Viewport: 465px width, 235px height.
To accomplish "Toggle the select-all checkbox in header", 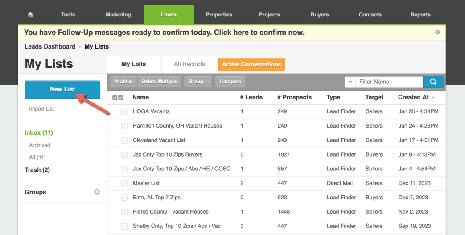I will 118,98.
